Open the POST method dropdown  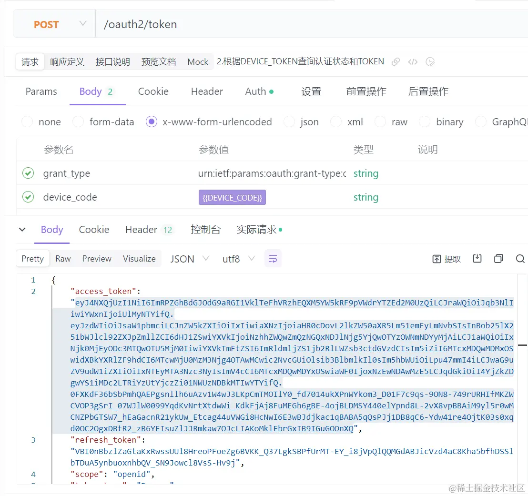pos(54,24)
